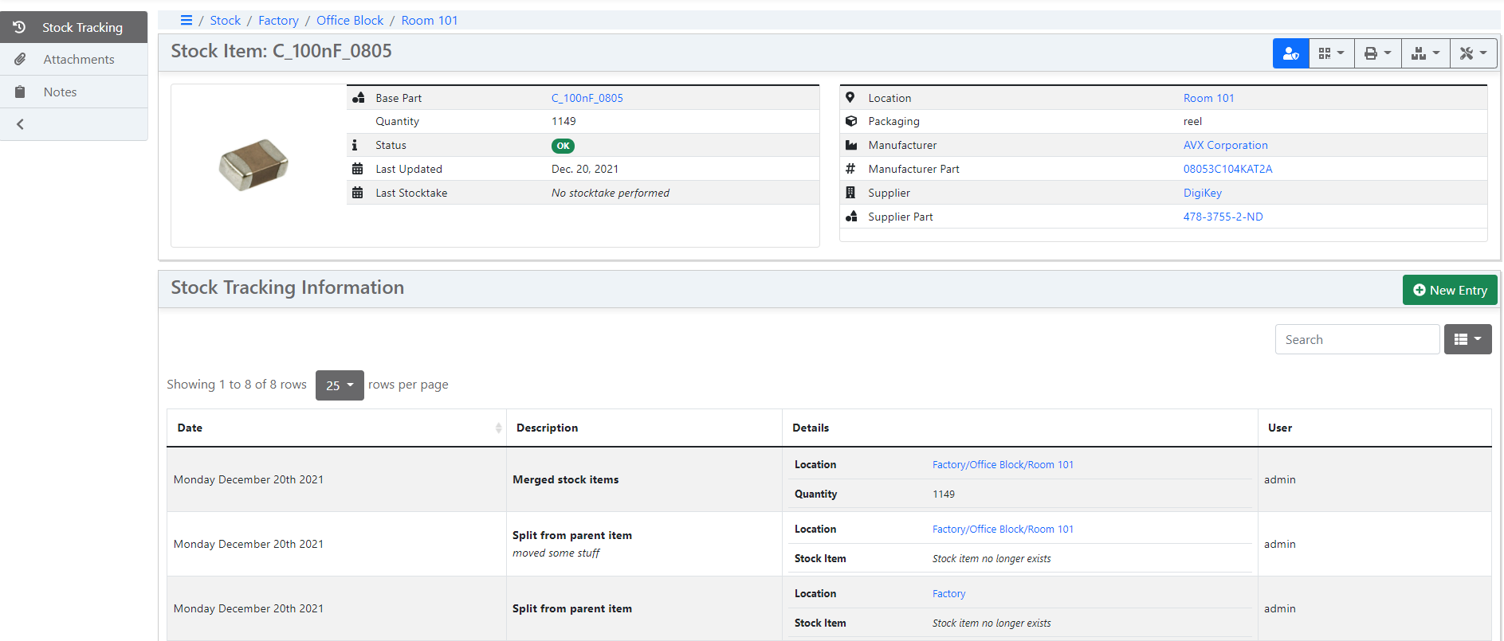Expand the 25 rows per page dropdown
Screen dimensions: 1504x641
click(340, 385)
